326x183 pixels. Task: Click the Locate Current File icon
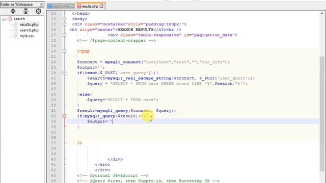click(x=39, y=11)
